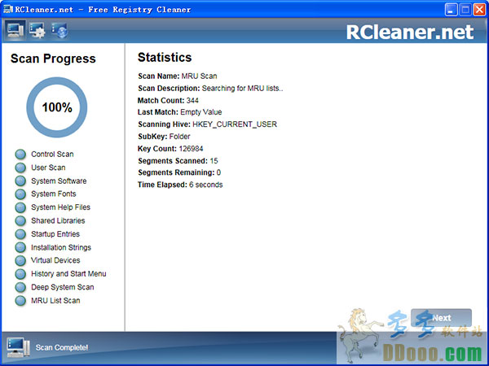489x366 pixels.
Task: Click the Scan Progress heading
Action: coord(53,59)
